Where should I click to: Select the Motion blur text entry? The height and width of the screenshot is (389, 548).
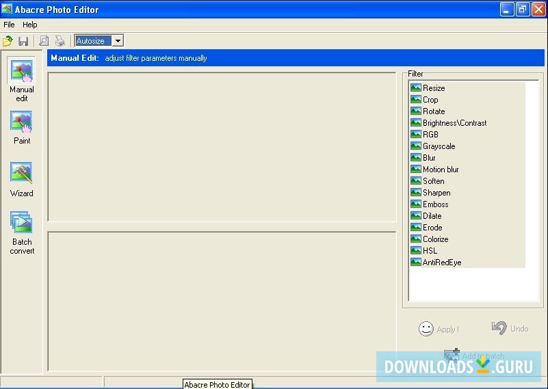(x=441, y=170)
